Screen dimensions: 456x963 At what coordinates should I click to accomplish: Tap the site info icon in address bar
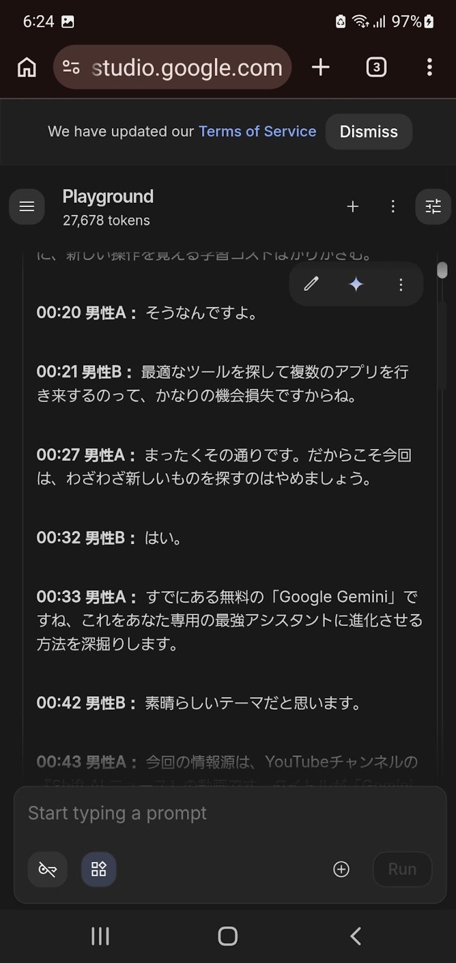[71, 67]
